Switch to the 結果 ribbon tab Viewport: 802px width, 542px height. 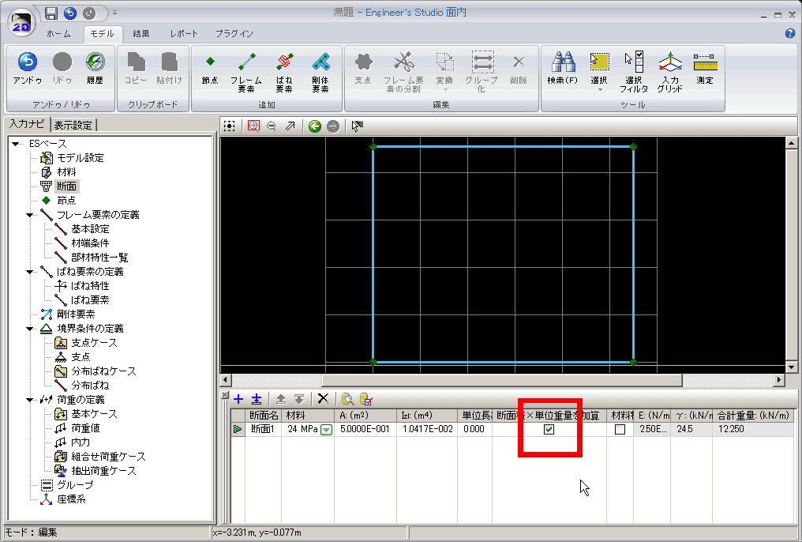tap(141, 34)
